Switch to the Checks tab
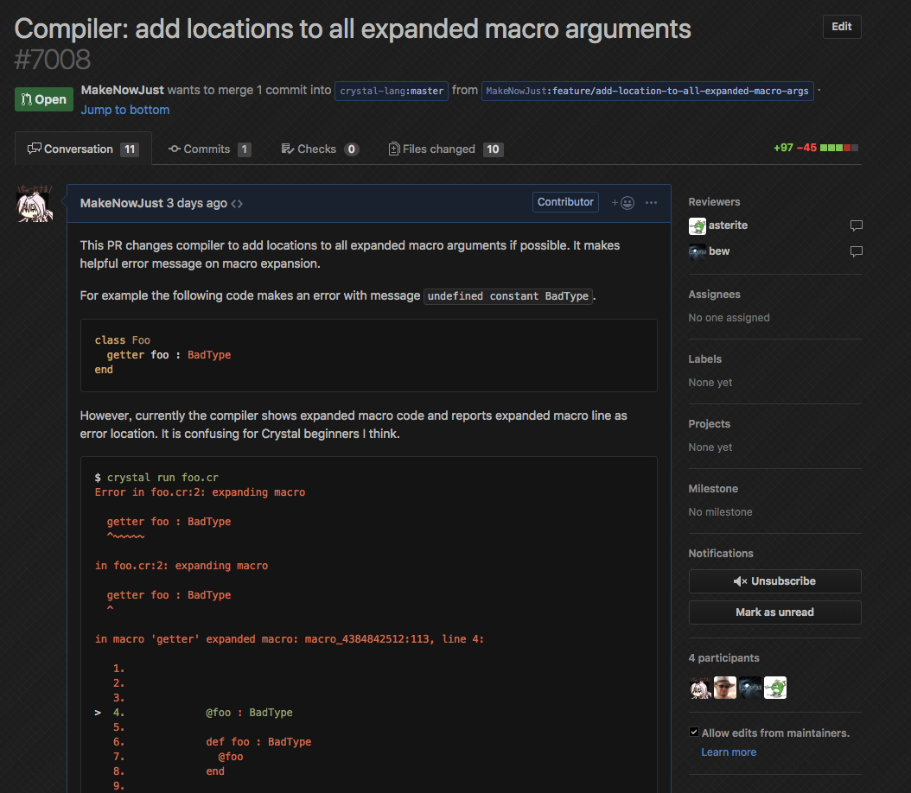 tap(319, 149)
